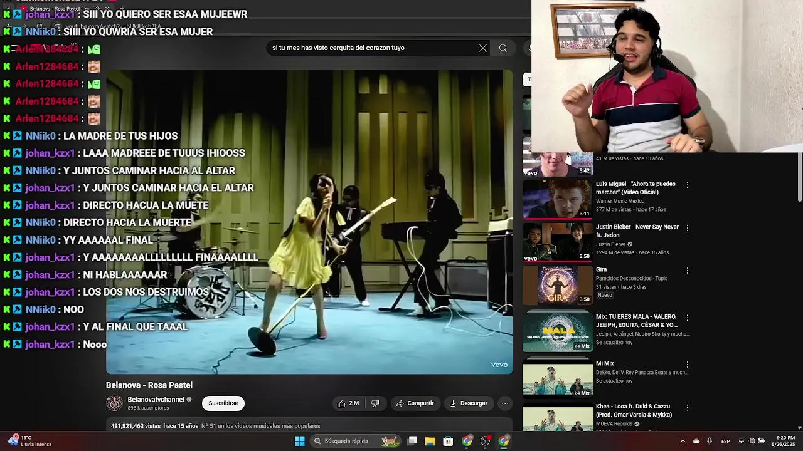
Task: Open the YouTube hamburger guide menu
Action: [x=14, y=48]
